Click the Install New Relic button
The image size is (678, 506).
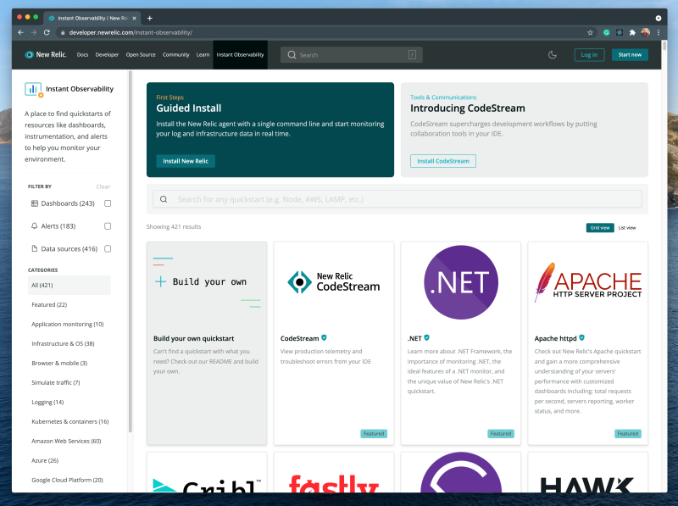pos(185,160)
